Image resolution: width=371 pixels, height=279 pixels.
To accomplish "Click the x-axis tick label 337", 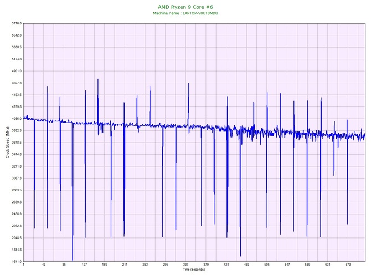I will coord(185,265).
